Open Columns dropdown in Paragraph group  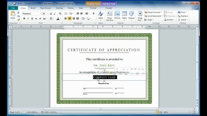(87, 14)
